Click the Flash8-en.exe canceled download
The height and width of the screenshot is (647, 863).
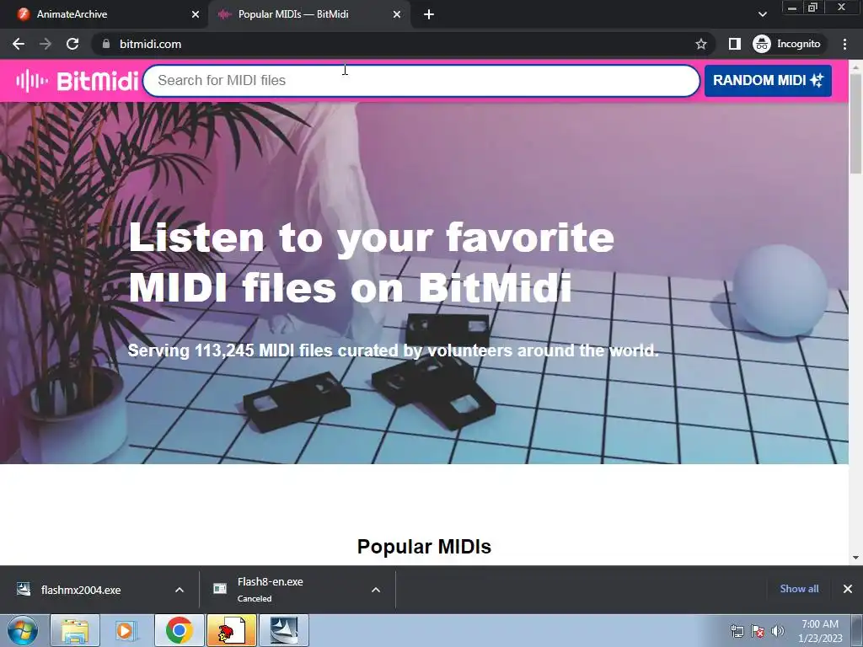[287, 590]
